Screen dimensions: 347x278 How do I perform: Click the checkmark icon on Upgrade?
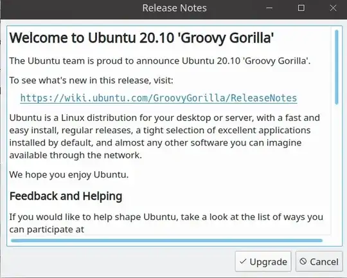[243, 261]
